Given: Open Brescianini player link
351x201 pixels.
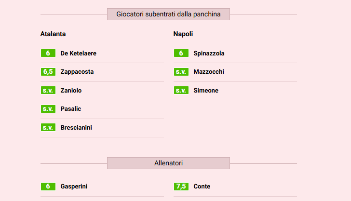Looking at the screenshot, I should point(76,128).
